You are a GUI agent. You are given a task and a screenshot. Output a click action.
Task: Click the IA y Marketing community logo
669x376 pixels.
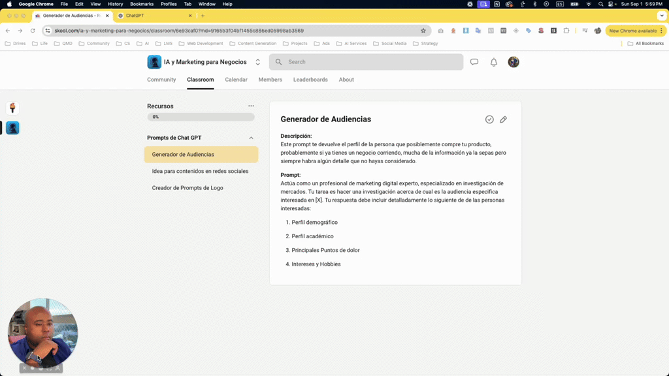(x=154, y=62)
